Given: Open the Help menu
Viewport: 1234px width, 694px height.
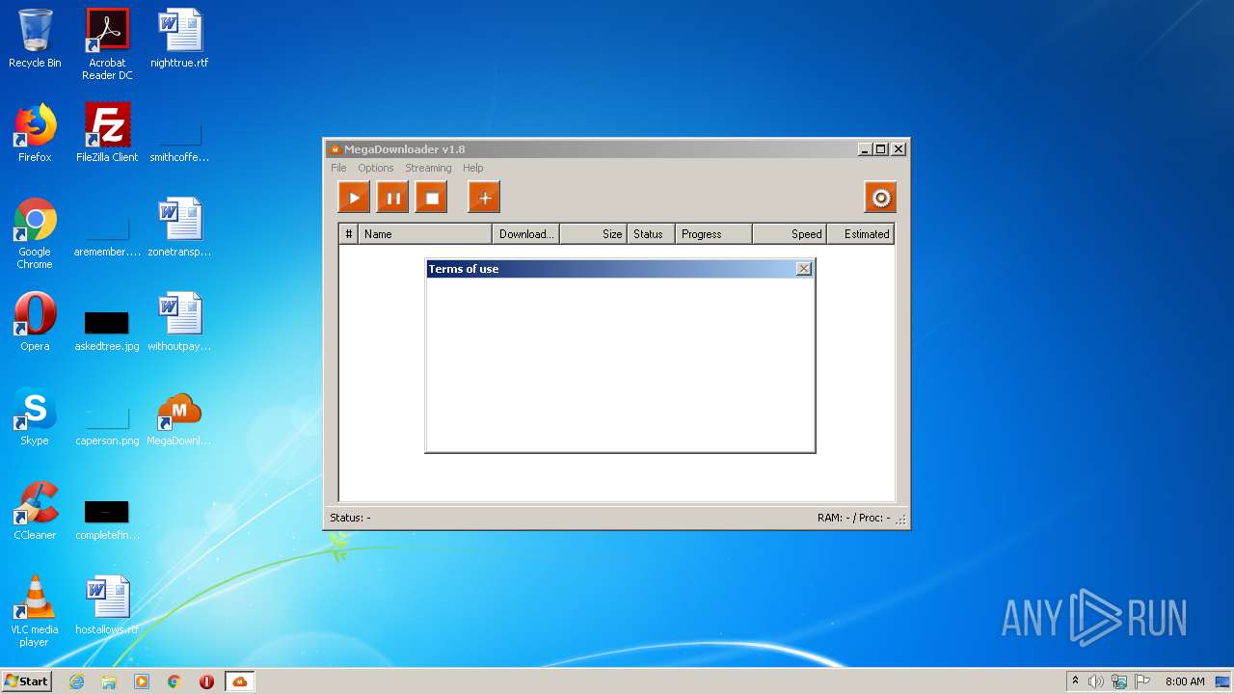Looking at the screenshot, I should [473, 168].
